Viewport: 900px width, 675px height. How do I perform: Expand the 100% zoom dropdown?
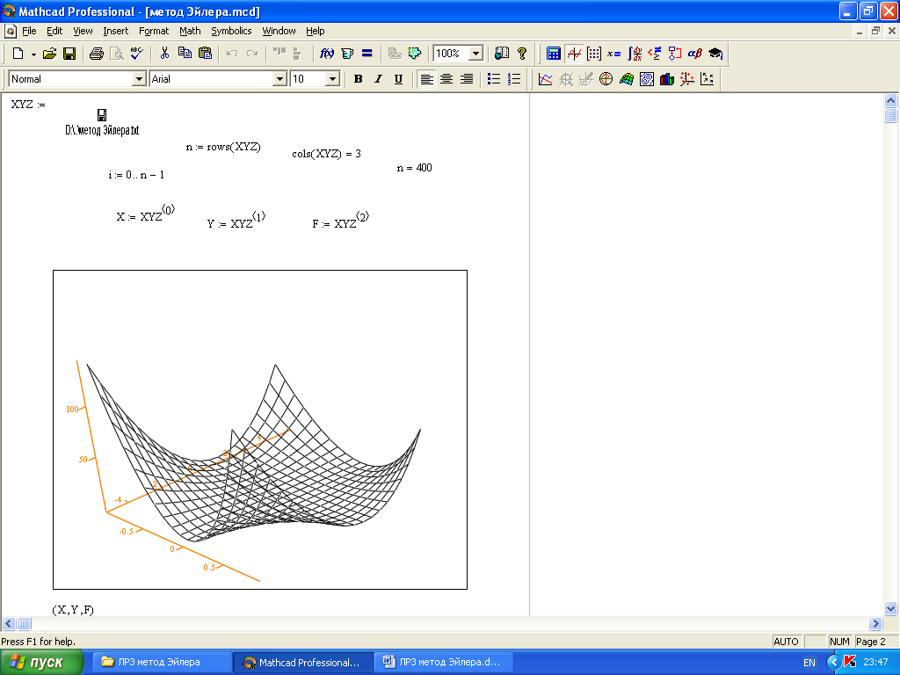click(x=475, y=54)
